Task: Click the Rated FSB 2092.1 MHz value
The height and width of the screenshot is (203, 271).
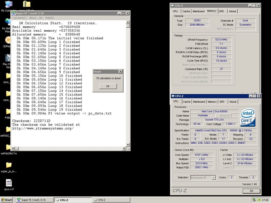Action: (x=201, y=167)
